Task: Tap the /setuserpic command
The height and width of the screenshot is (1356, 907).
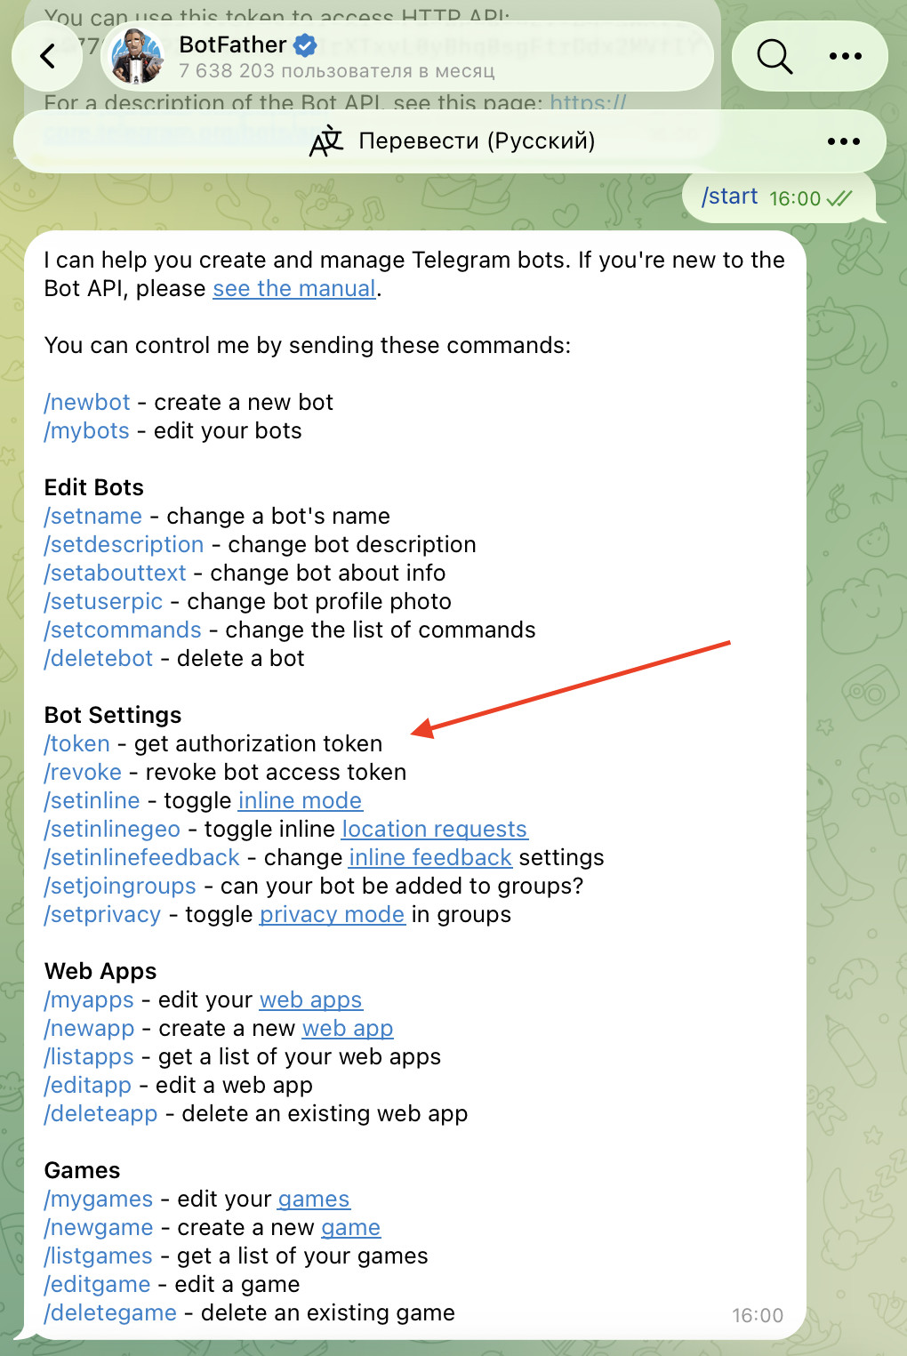Action: pyautogui.click(x=104, y=601)
